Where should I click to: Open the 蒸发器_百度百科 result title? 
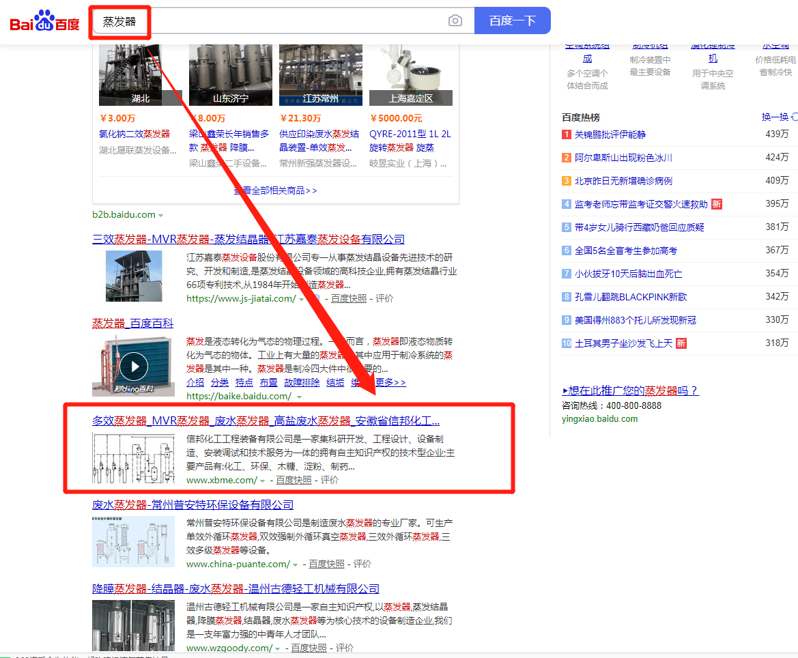pos(133,323)
